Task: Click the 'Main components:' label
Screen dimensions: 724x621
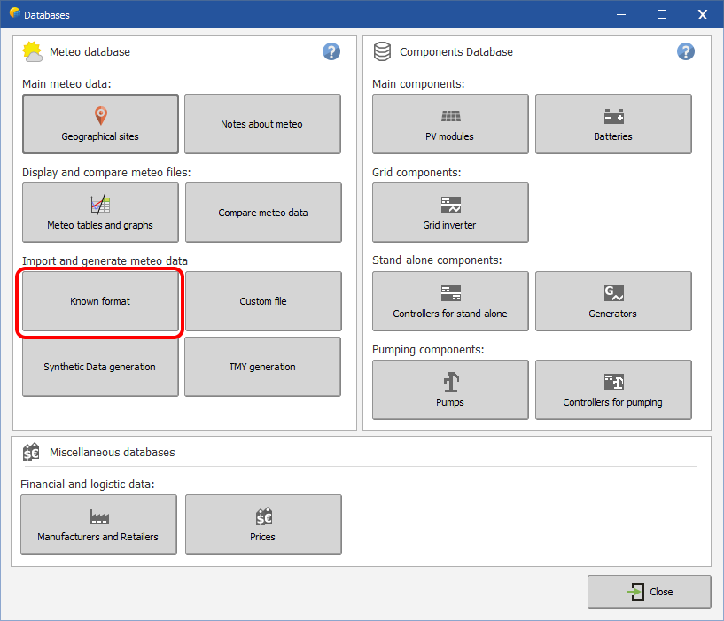Action: point(418,83)
